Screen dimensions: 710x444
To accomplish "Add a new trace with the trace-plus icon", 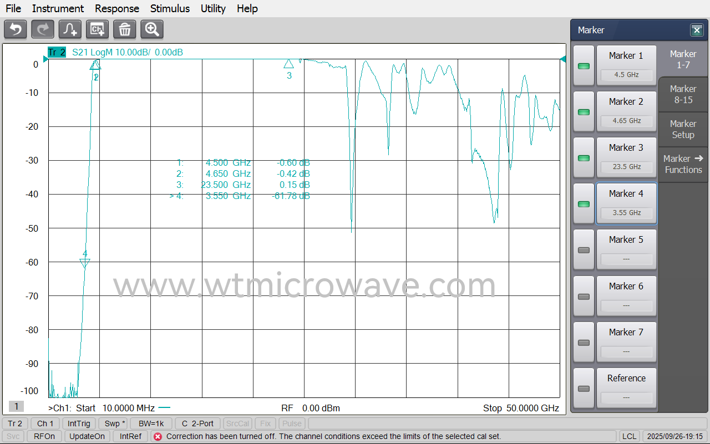I will (70, 29).
